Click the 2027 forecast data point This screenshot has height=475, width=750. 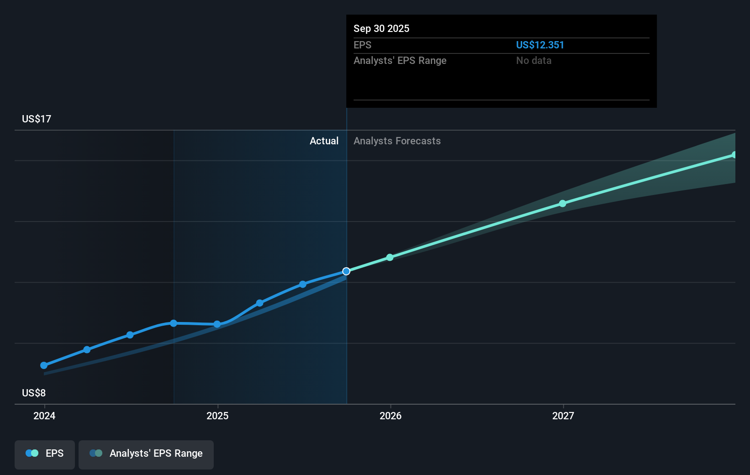(x=562, y=204)
